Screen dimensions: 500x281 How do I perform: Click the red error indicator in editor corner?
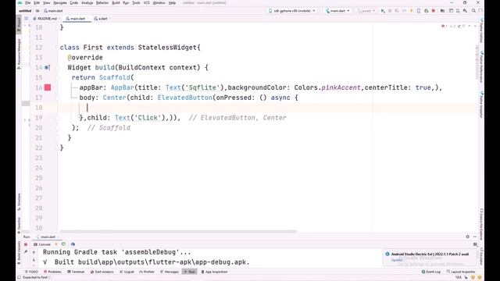pos(444,26)
